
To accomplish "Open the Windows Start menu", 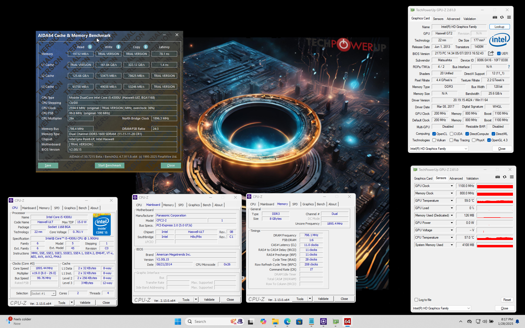I will 178,321.
